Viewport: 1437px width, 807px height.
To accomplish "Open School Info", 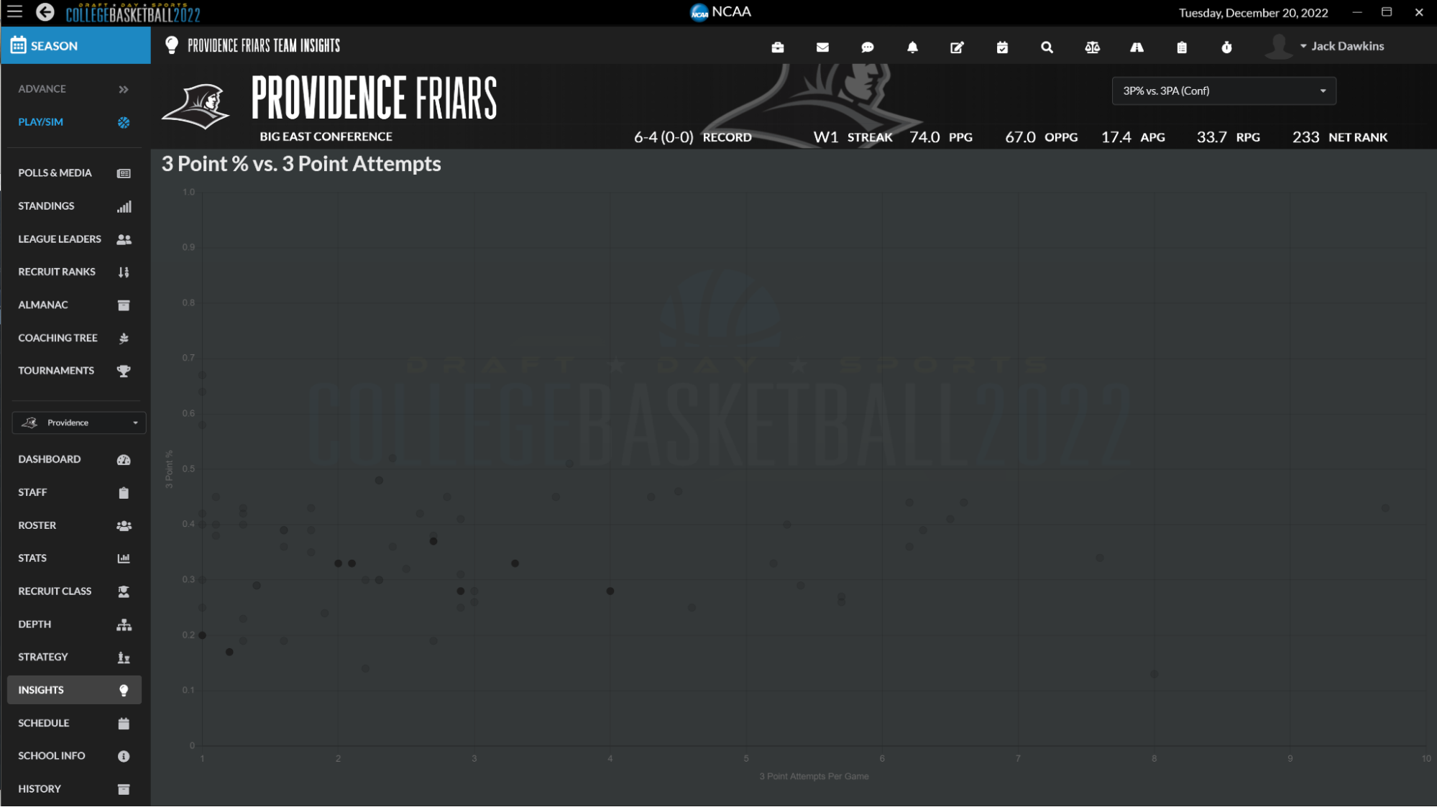I will coord(74,756).
